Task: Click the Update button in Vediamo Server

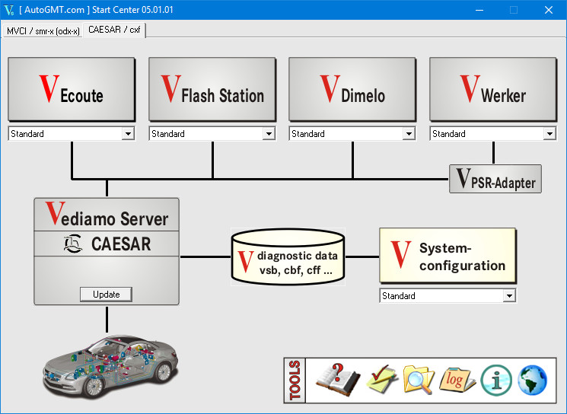Action: pyautogui.click(x=106, y=295)
